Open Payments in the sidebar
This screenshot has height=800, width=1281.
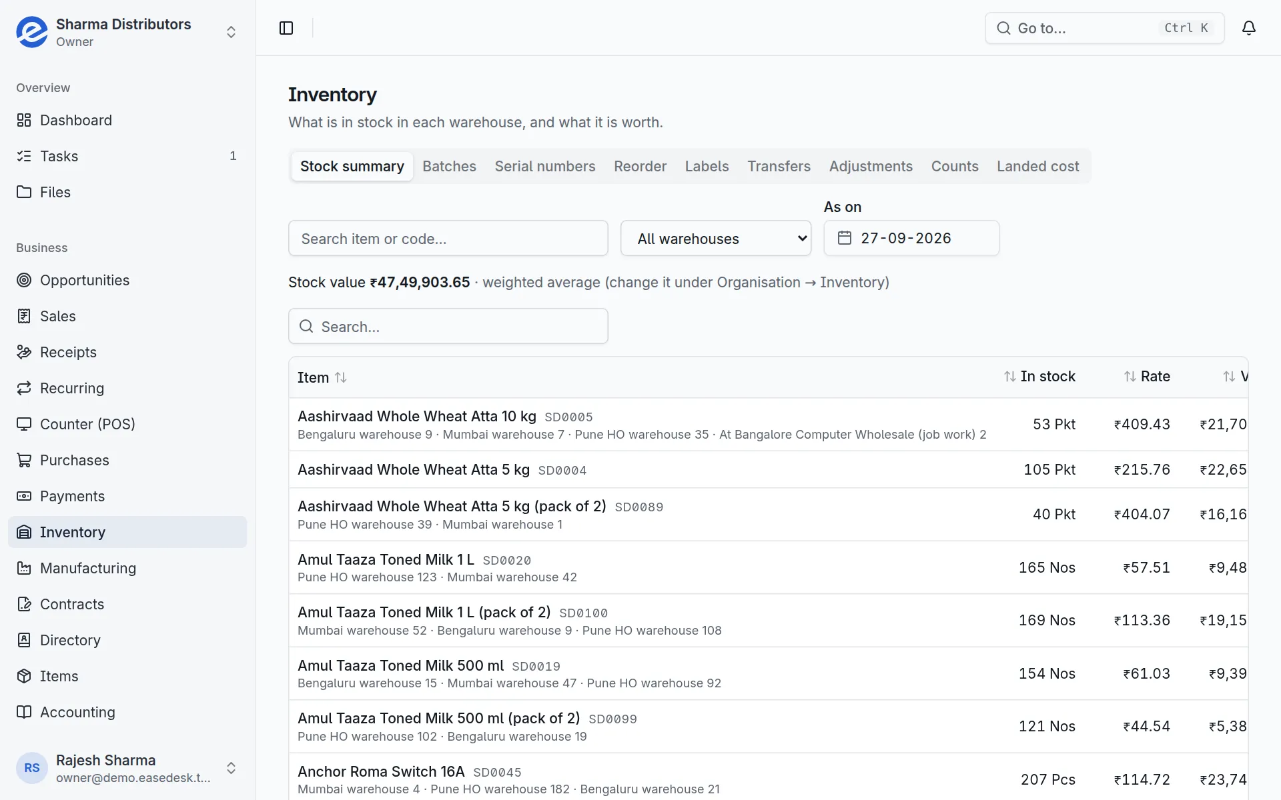click(127, 496)
